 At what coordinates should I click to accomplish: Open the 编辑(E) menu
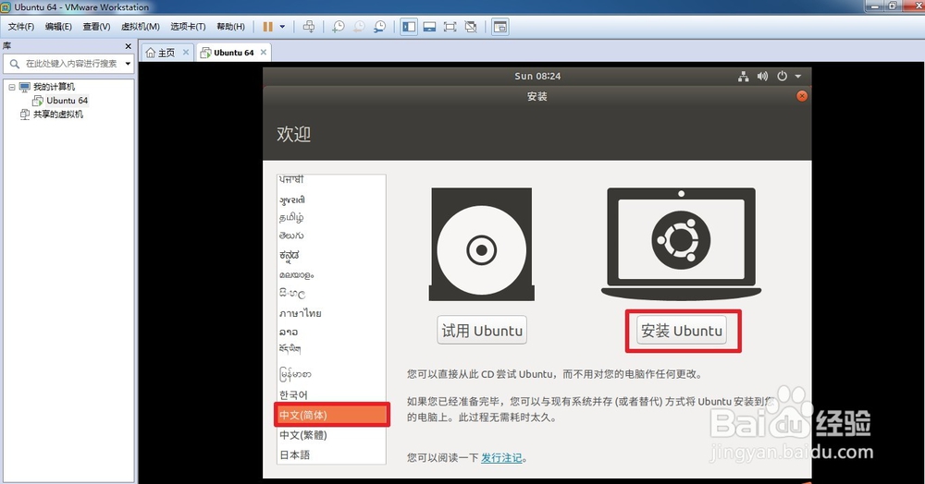point(58,27)
